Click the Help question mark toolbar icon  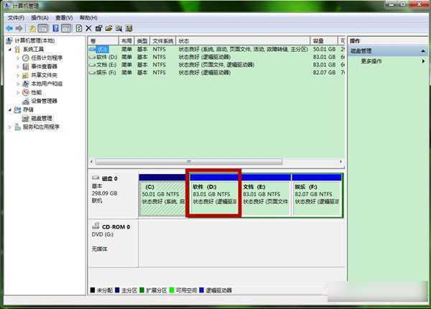55,28
